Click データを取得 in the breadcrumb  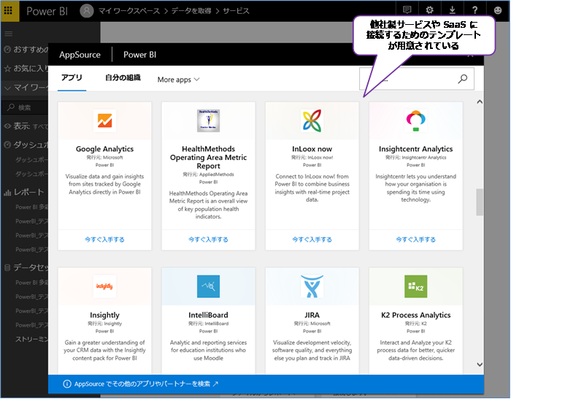pos(191,11)
